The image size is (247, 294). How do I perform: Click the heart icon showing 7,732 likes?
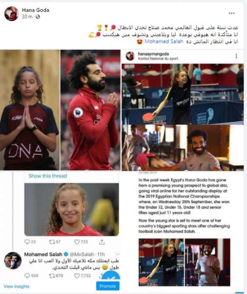(x=77, y=276)
